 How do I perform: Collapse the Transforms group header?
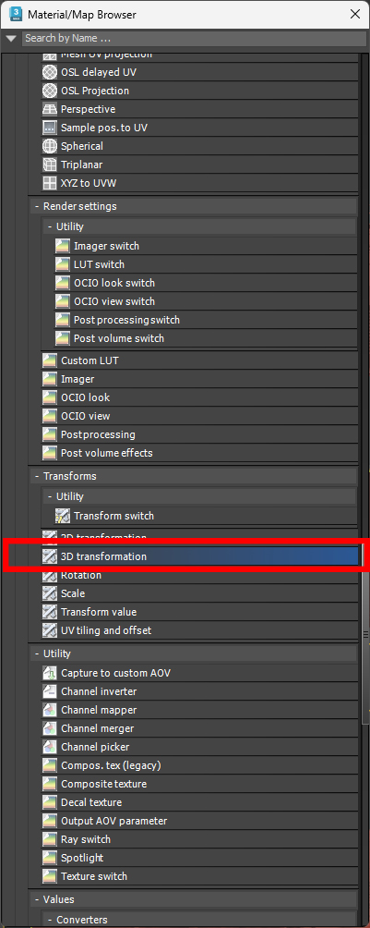pyautogui.click(x=193, y=476)
